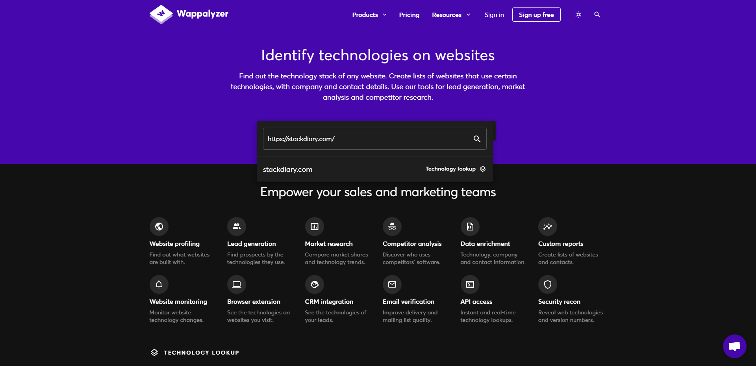The height and width of the screenshot is (366, 756).
Task: Click the Sign up free button
Action: [536, 15]
